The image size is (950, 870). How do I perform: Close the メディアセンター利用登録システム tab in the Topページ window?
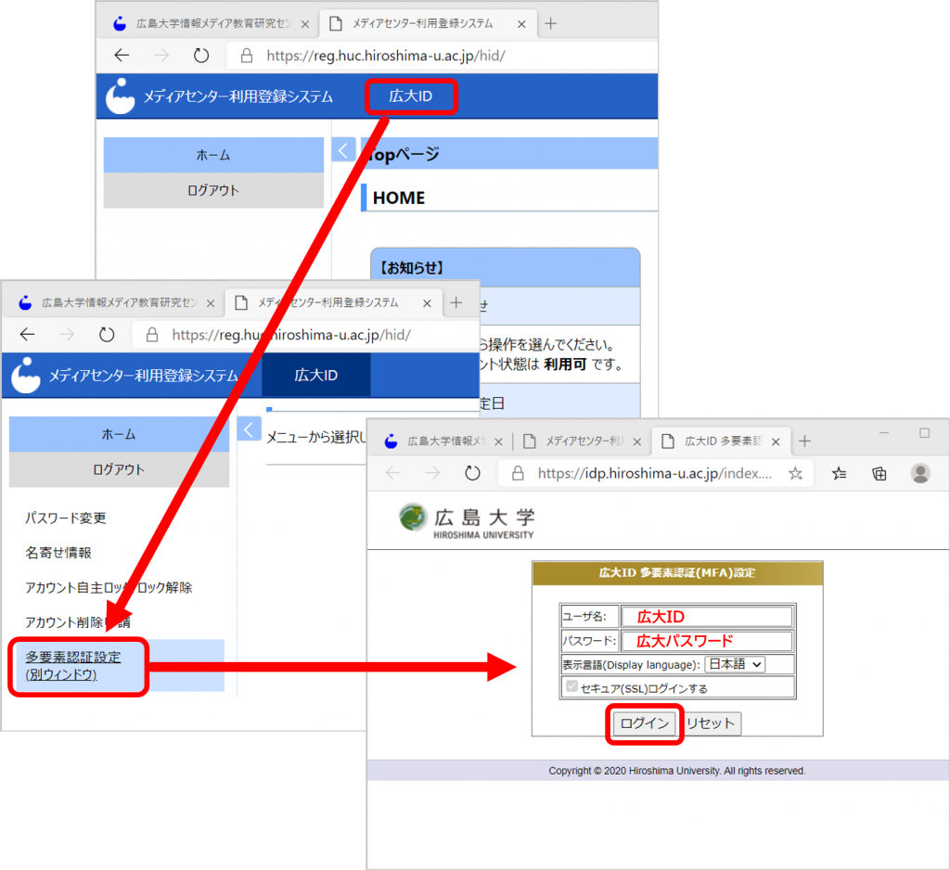tap(521, 24)
